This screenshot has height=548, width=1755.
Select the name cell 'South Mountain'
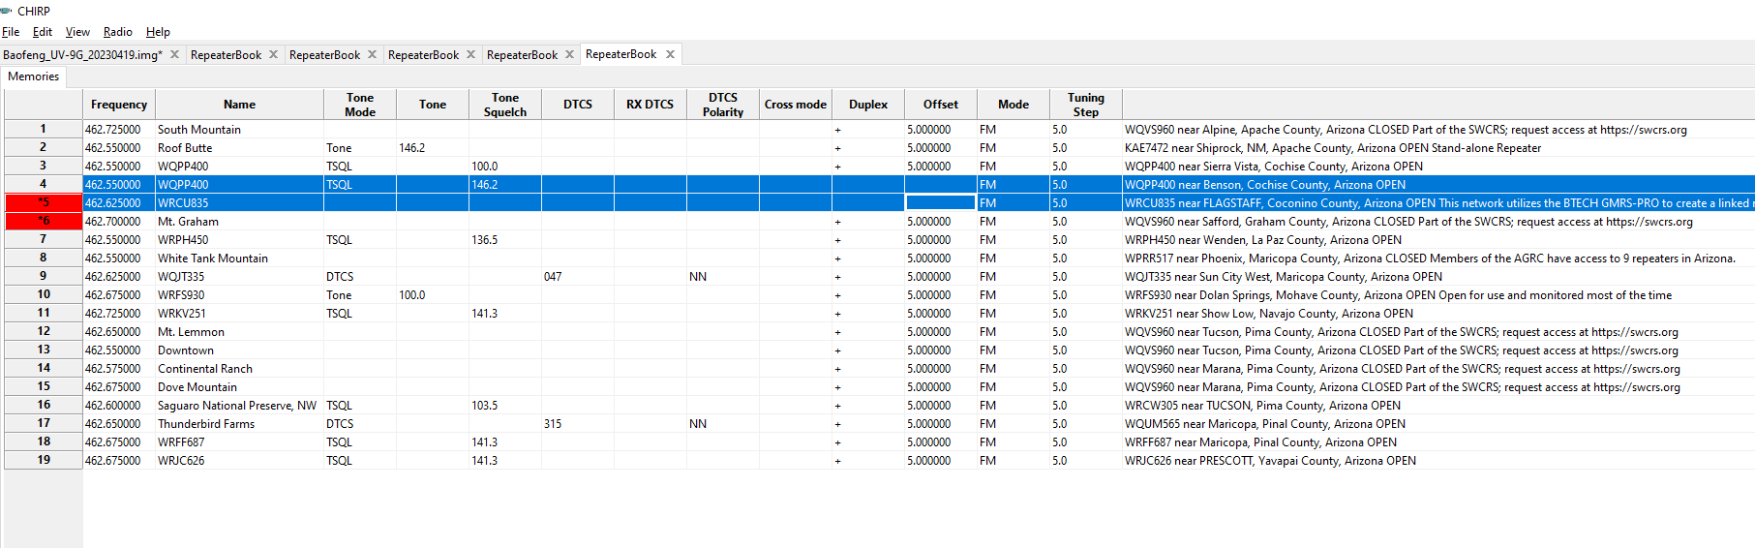(x=239, y=129)
